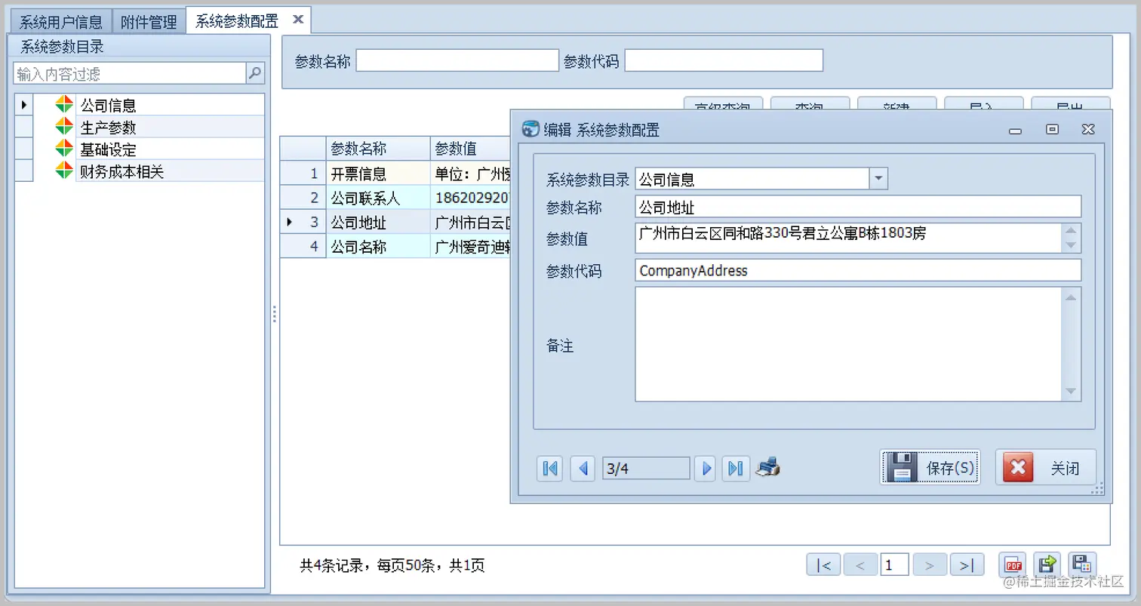The width and height of the screenshot is (1141, 606).
Task: Click the CompanyAddress 参数代码 field
Action: click(858, 270)
